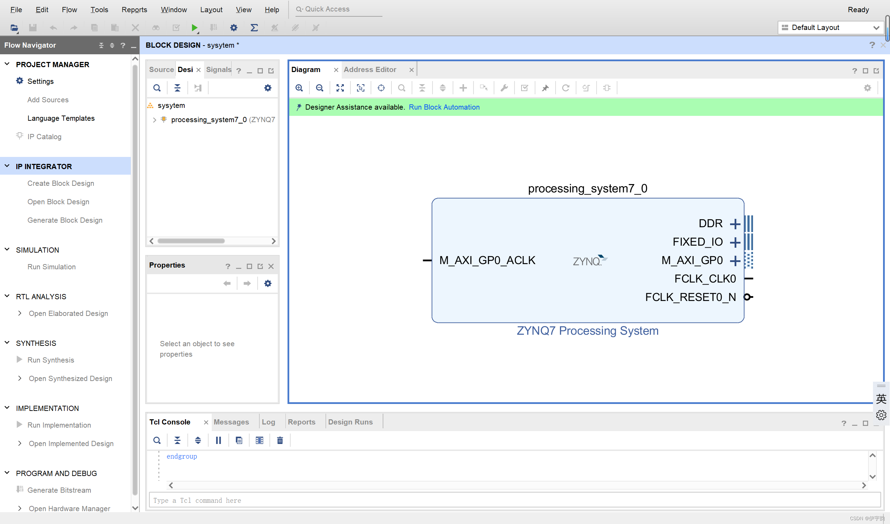The image size is (890, 524).
Task: Zoom fit the diagram view
Action: tap(340, 88)
